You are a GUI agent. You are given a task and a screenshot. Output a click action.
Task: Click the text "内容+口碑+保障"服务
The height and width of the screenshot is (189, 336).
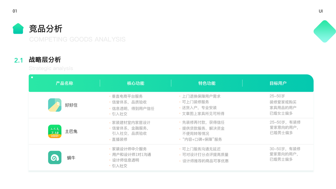click(x=202, y=139)
